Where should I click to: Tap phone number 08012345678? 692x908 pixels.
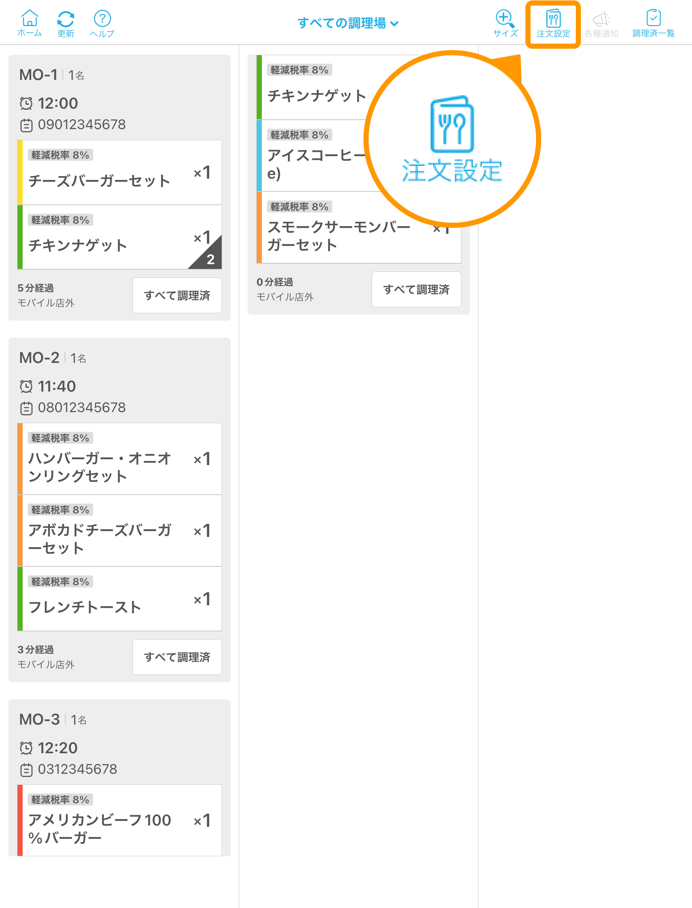(82, 407)
